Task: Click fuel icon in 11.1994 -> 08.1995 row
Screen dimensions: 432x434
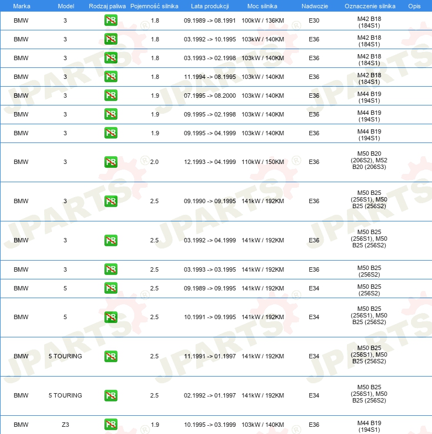Action: [x=111, y=77]
